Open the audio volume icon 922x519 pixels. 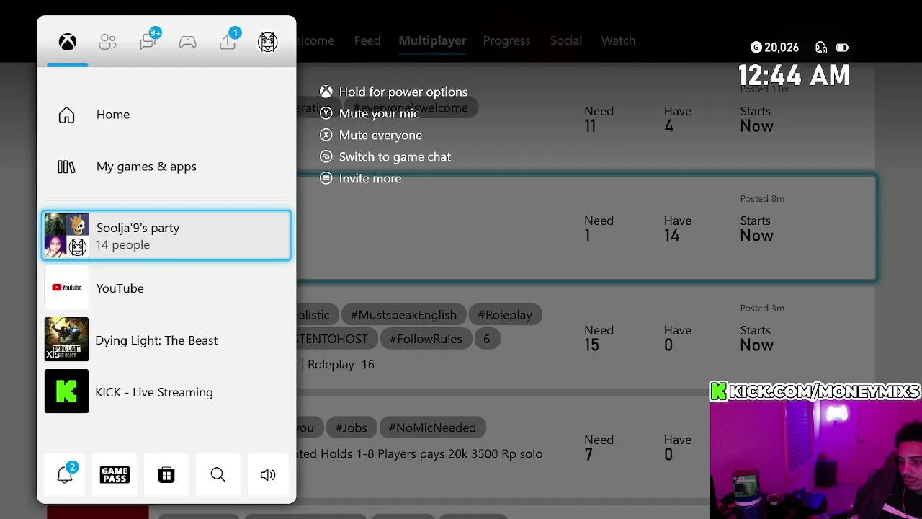point(268,474)
